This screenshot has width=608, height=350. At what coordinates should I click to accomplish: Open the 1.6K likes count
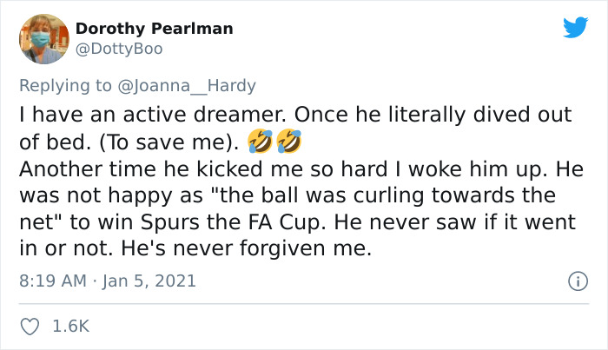pos(71,327)
